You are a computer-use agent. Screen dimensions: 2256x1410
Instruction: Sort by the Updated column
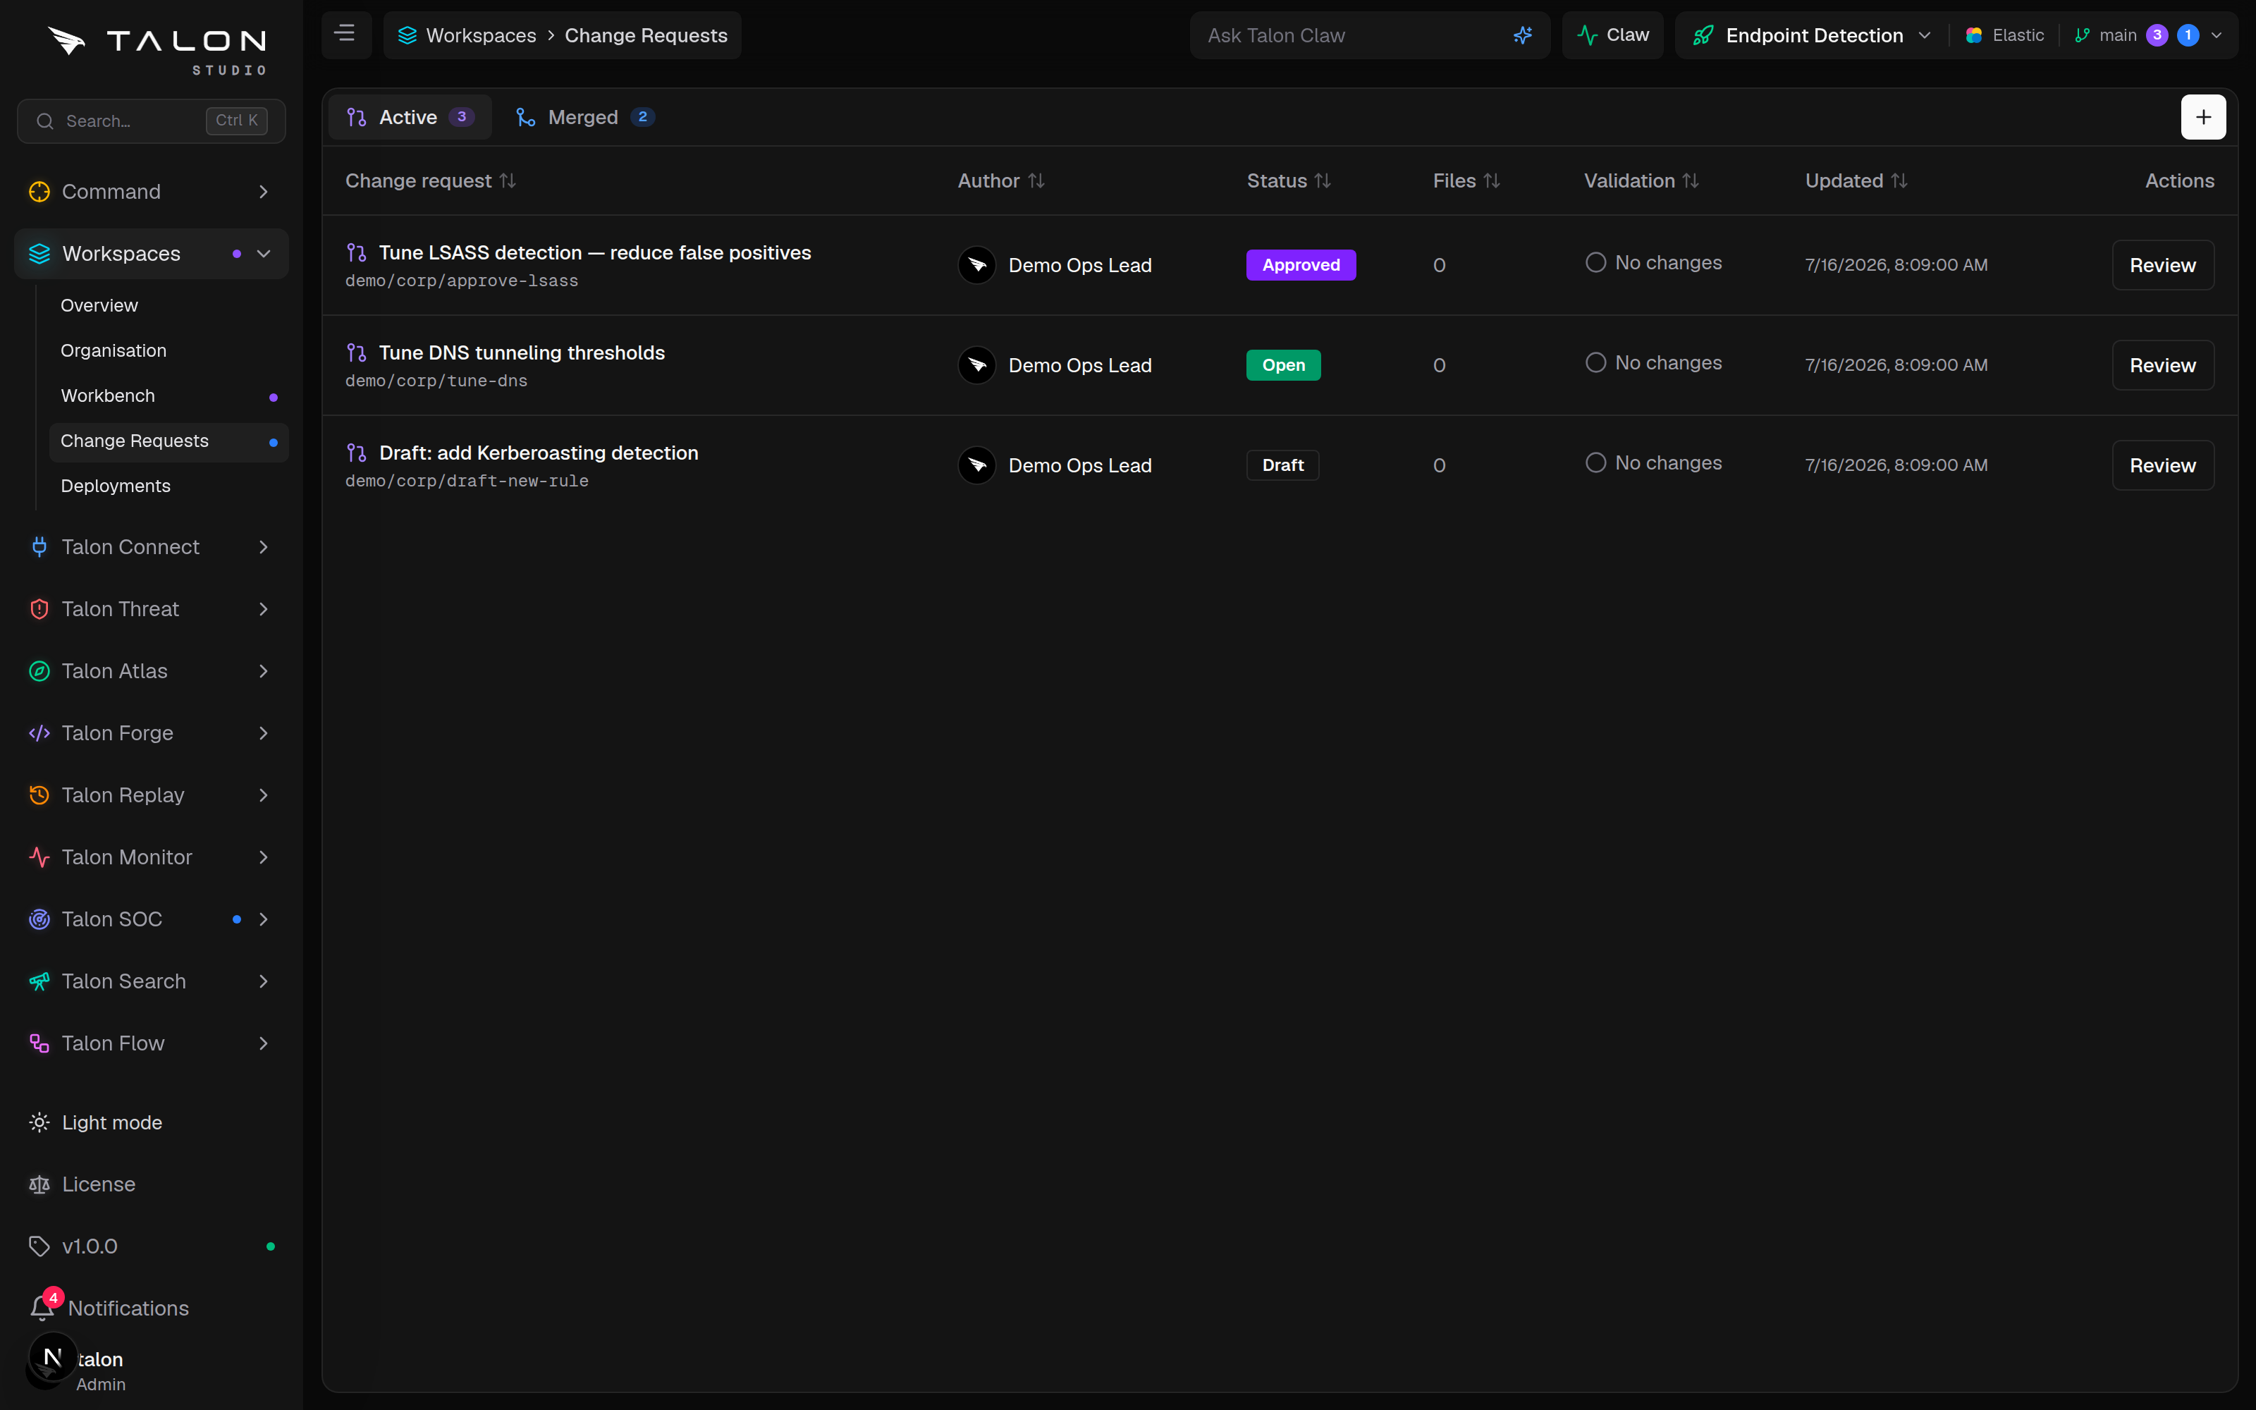tap(1856, 181)
